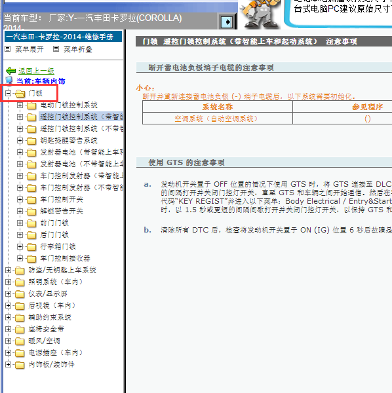Expand 辅助约束系统 node
Image resolution: width=392 pixels, height=393 pixels.
point(9,317)
